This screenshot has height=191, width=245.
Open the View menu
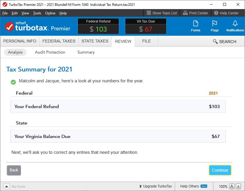pos(25,13)
